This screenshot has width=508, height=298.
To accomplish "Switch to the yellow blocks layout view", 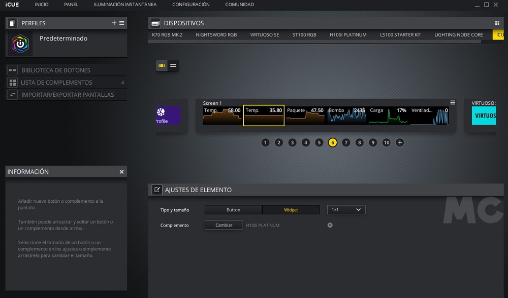I will click(x=162, y=65).
